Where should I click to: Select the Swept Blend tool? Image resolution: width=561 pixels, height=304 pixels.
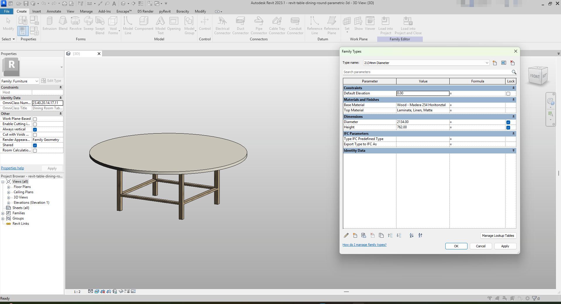pyautogui.click(x=100, y=25)
